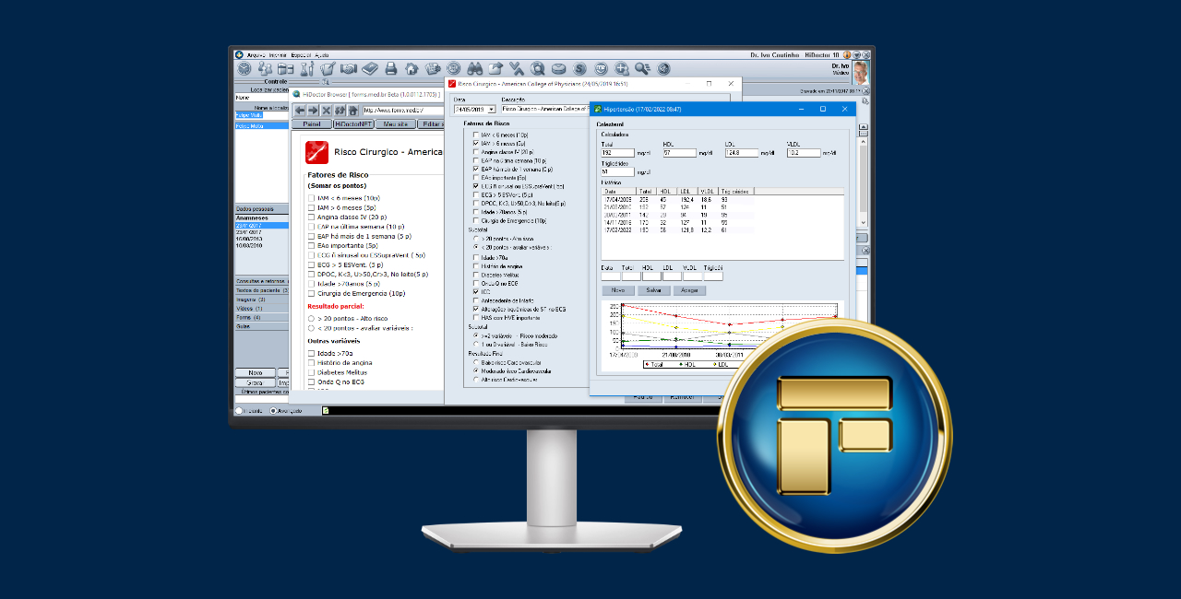Click Novo button in Hipertensão window
The width and height of the screenshot is (1181, 599).
coord(618,290)
